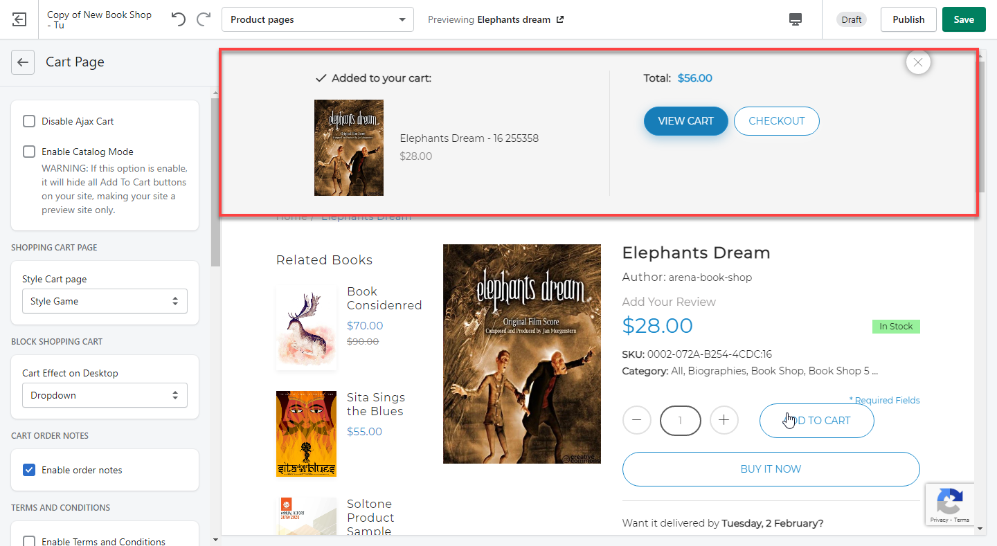Check Enable Terms and Conditions
997x546 pixels.
(29, 541)
